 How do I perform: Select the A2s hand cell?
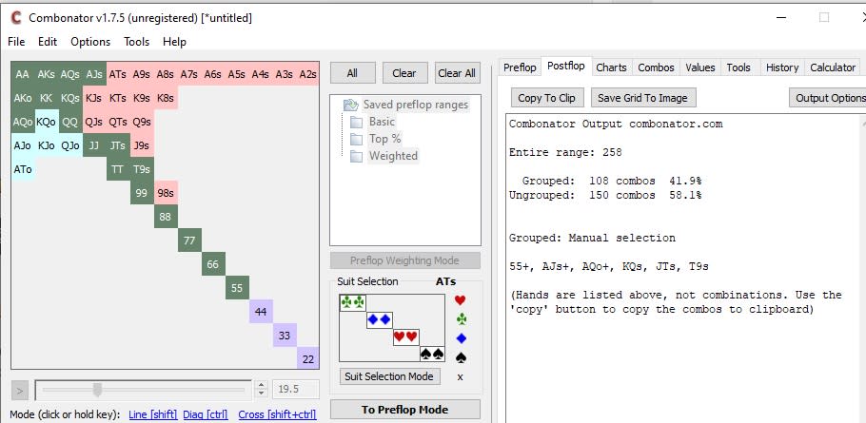click(307, 74)
